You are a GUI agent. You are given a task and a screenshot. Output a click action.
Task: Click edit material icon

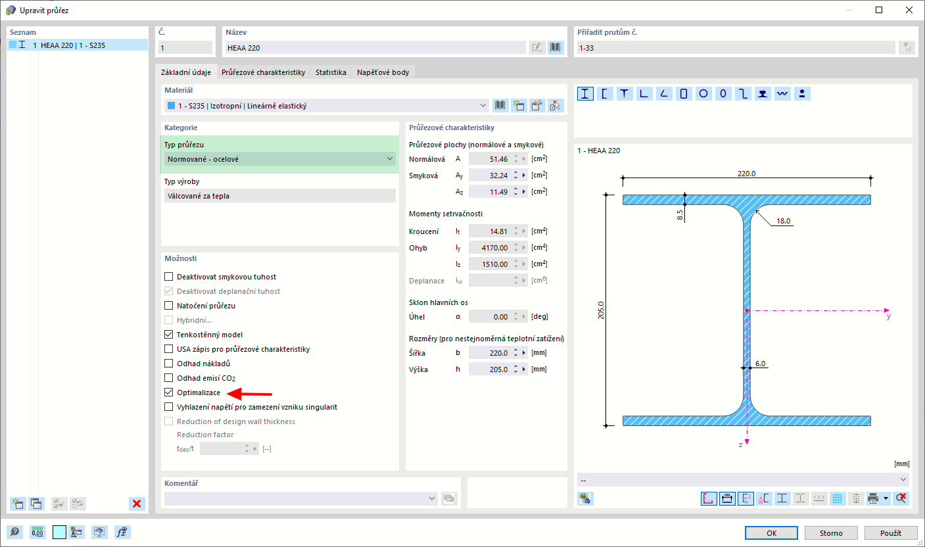537,105
